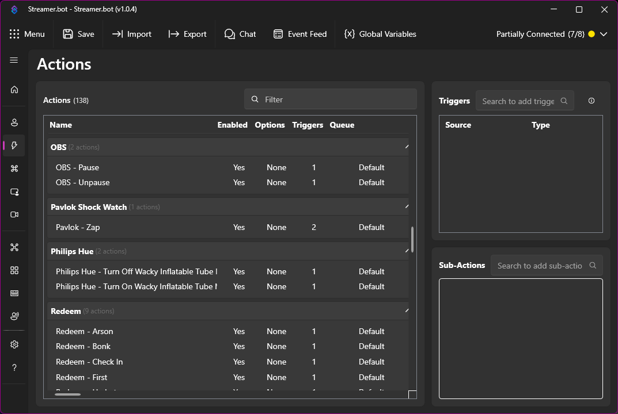Open the video camera sidebar icon
The image size is (618, 414).
point(14,214)
